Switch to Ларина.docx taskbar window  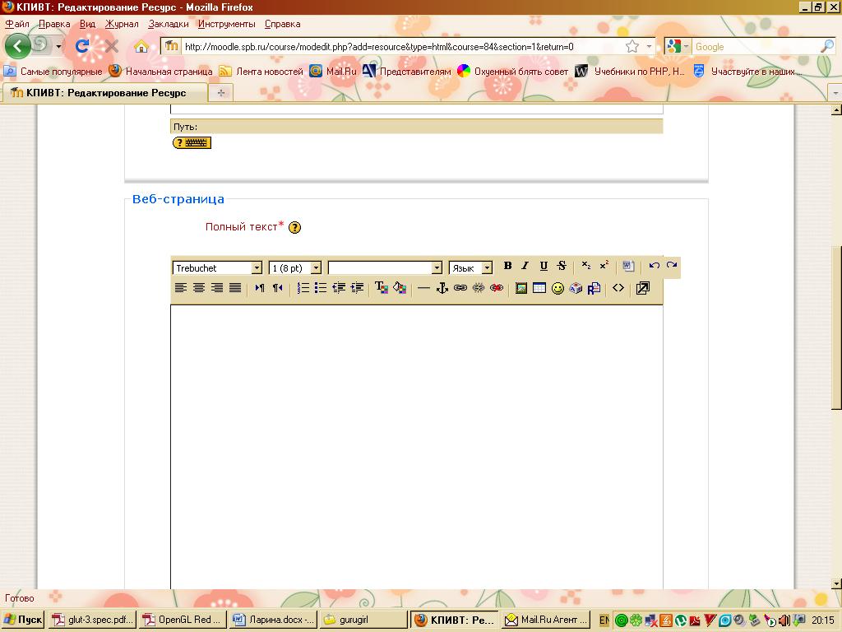click(x=273, y=620)
